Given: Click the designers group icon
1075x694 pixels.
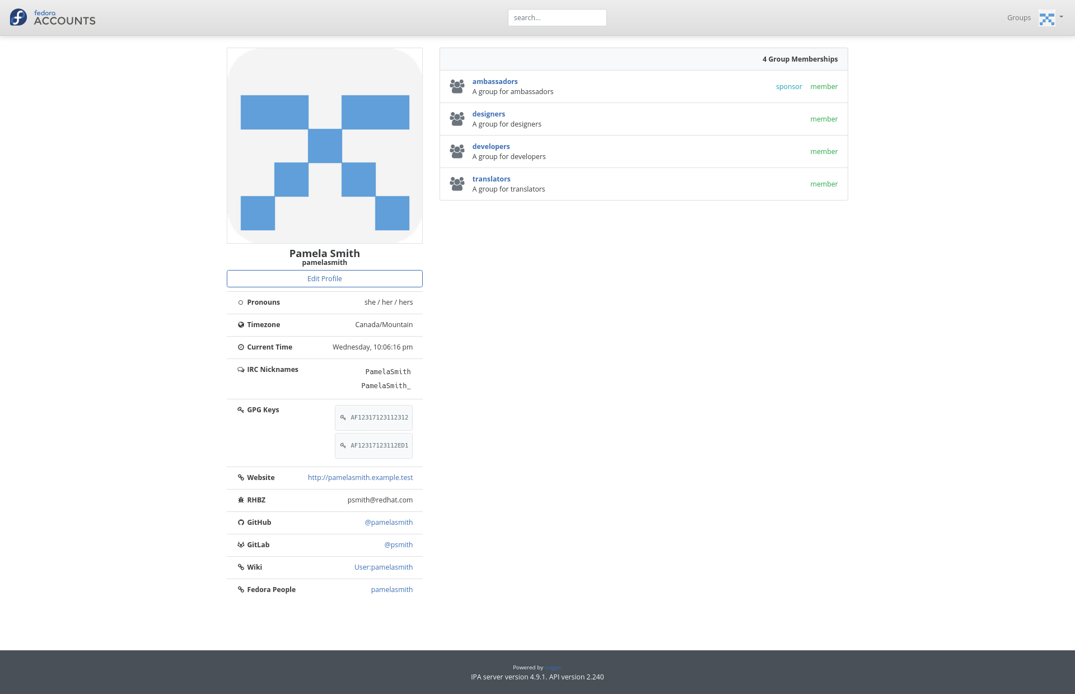Looking at the screenshot, I should tap(457, 119).
